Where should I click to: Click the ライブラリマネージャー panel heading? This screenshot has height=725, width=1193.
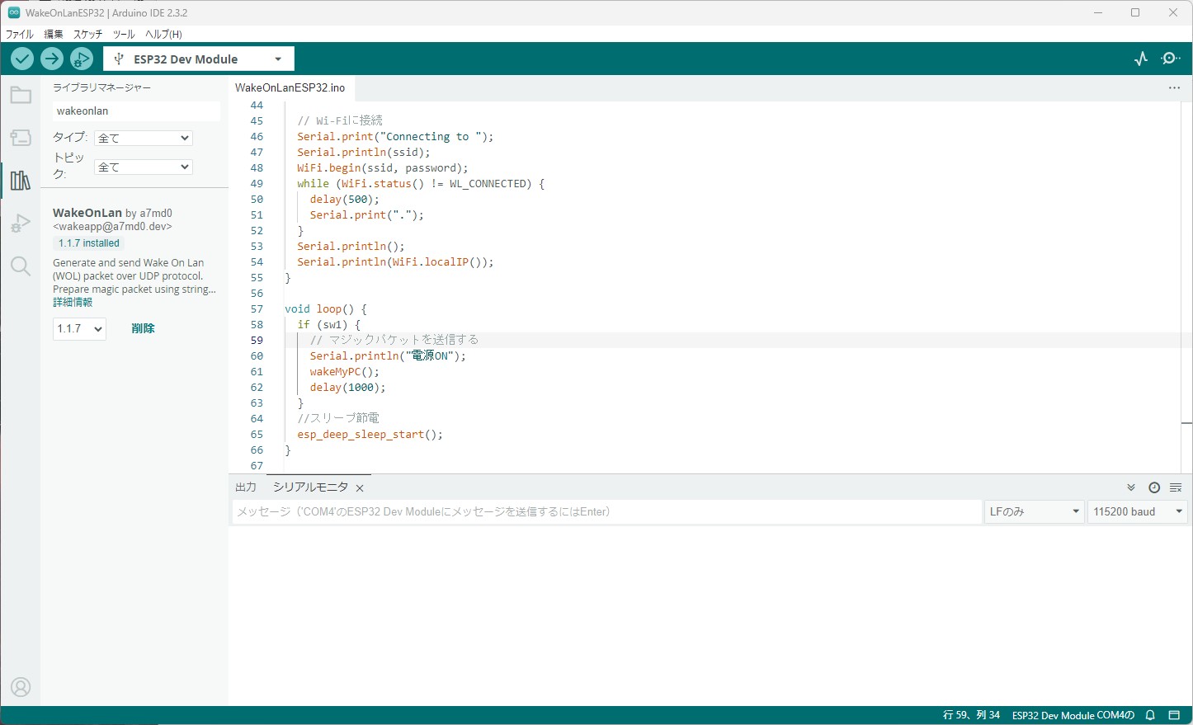pos(101,87)
